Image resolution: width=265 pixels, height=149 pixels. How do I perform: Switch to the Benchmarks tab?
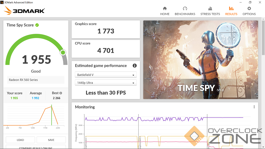point(185,11)
